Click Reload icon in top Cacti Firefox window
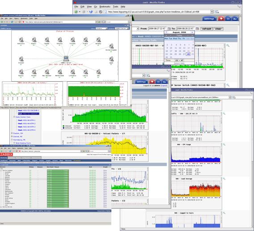 [x=91, y=12]
